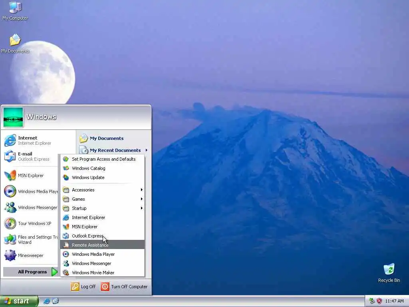Open the My Documents desktop icon

(x=15, y=43)
